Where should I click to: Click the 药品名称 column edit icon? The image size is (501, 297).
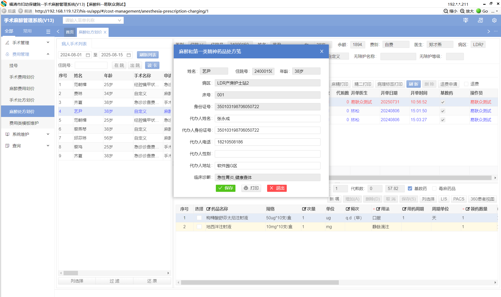tap(208, 209)
